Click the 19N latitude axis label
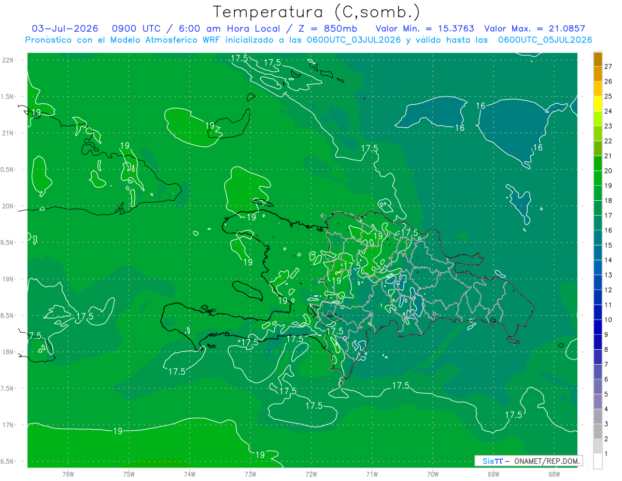622x481 pixels. click(x=7, y=279)
